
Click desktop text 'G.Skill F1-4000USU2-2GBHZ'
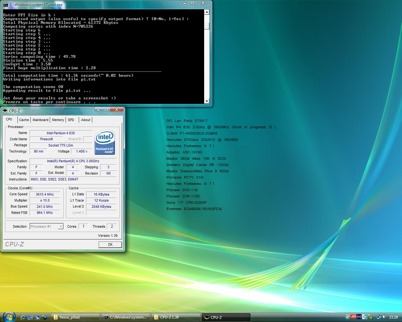point(192,133)
